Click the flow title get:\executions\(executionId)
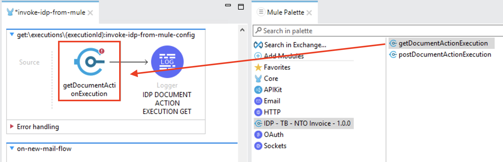Viewport: 503px width, 162px height. coord(106,35)
